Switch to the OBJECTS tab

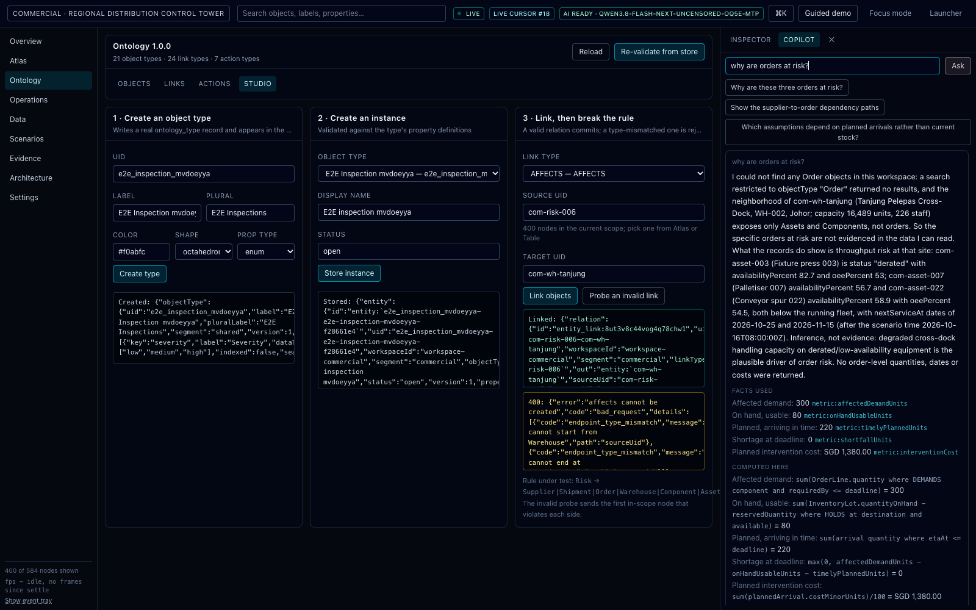[x=134, y=84]
